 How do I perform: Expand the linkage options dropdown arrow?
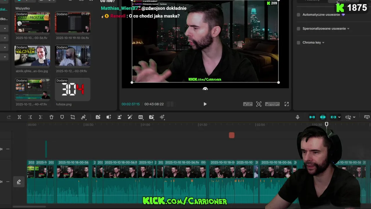(339, 117)
